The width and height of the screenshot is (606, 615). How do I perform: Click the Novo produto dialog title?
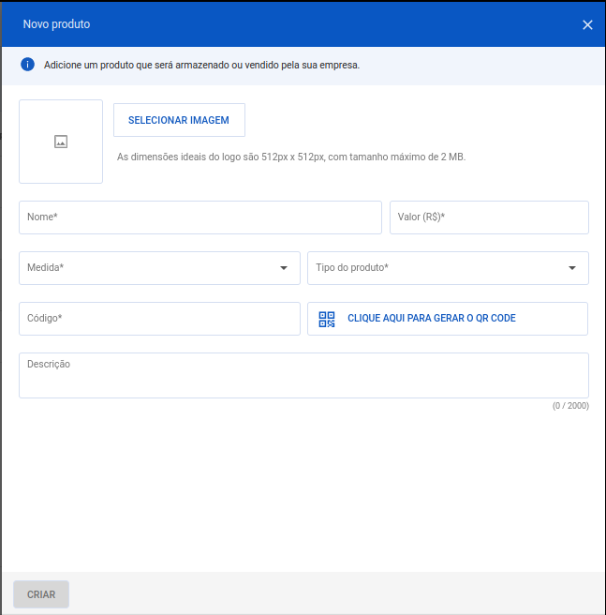tap(56, 24)
